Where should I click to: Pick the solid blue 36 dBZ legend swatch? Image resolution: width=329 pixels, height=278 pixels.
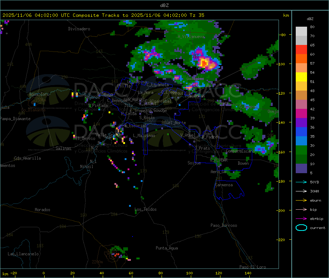[301, 132]
